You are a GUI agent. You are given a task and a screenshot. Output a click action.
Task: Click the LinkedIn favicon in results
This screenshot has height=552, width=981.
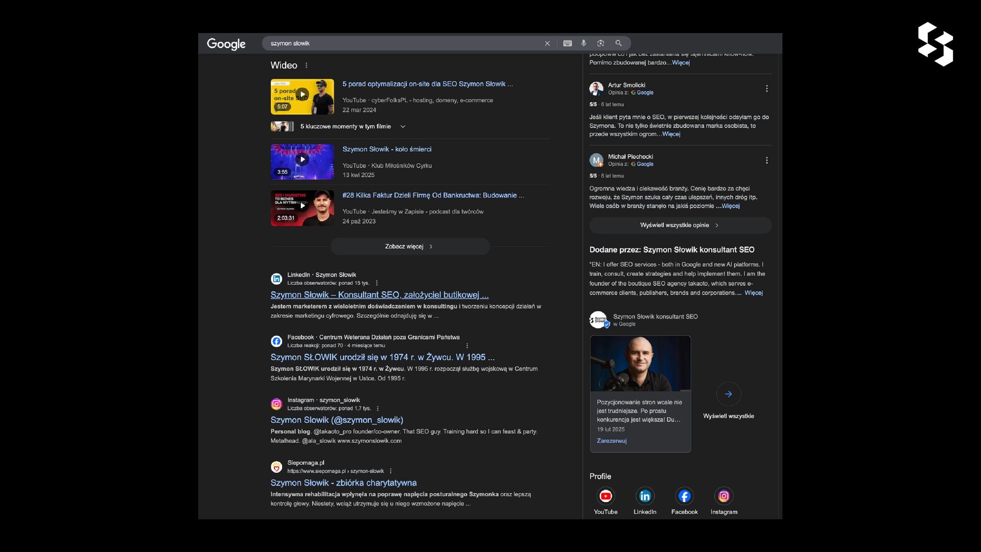point(276,279)
